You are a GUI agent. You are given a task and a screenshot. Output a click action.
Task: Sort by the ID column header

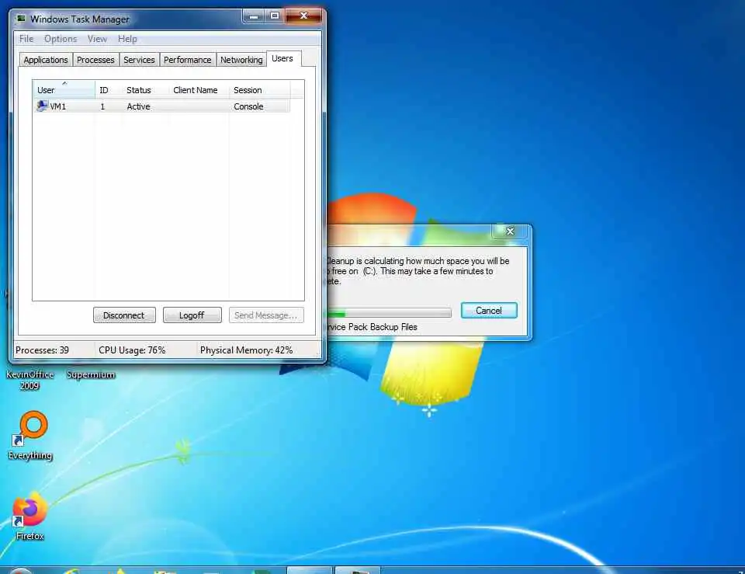click(109, 90)
